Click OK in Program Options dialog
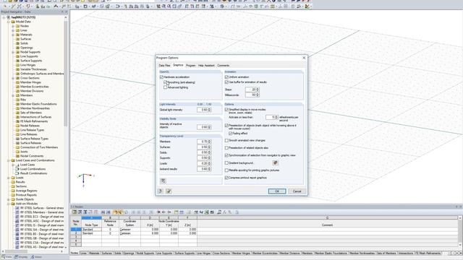Screen dimensions: 463x260 pos(277,191)
